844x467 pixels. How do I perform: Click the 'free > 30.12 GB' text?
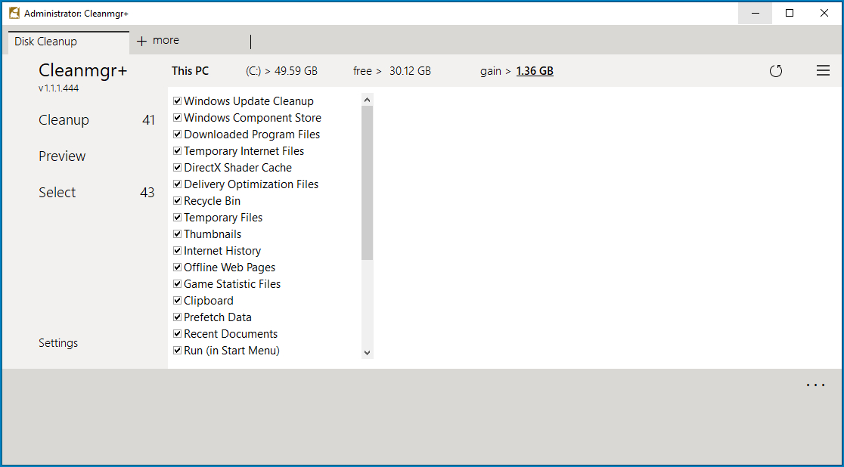[392, 71]
